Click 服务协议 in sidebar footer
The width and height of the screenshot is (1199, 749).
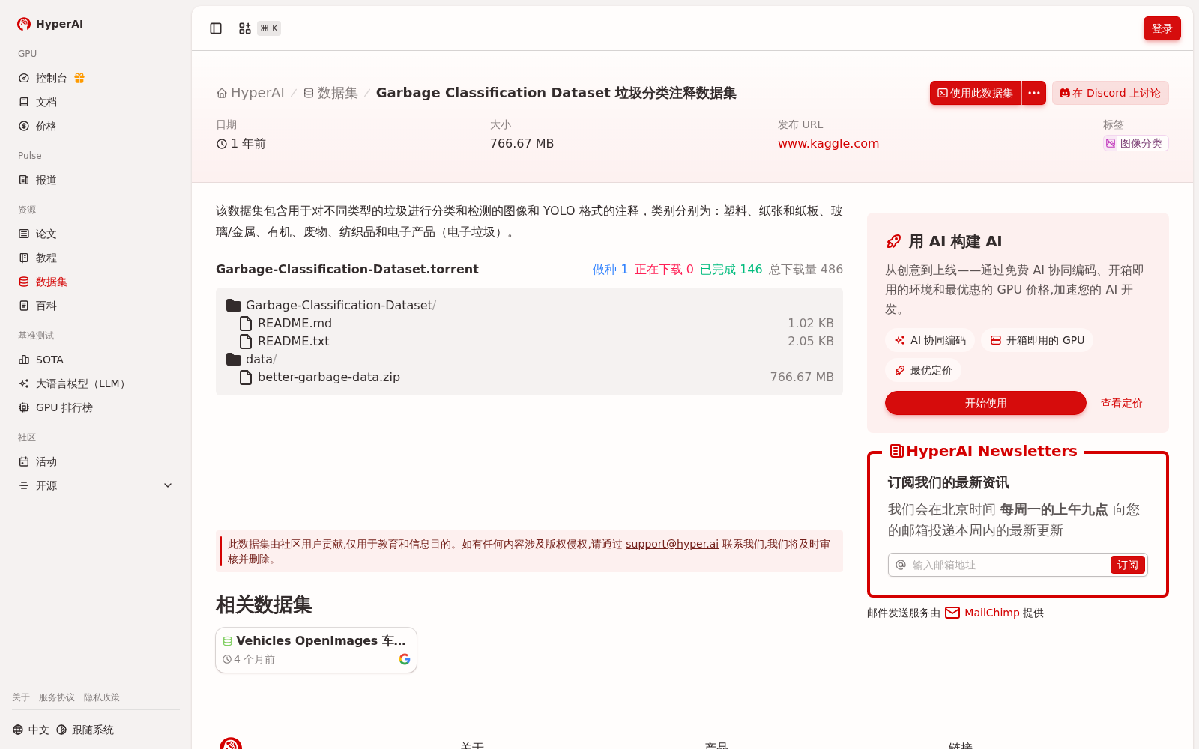57,697
